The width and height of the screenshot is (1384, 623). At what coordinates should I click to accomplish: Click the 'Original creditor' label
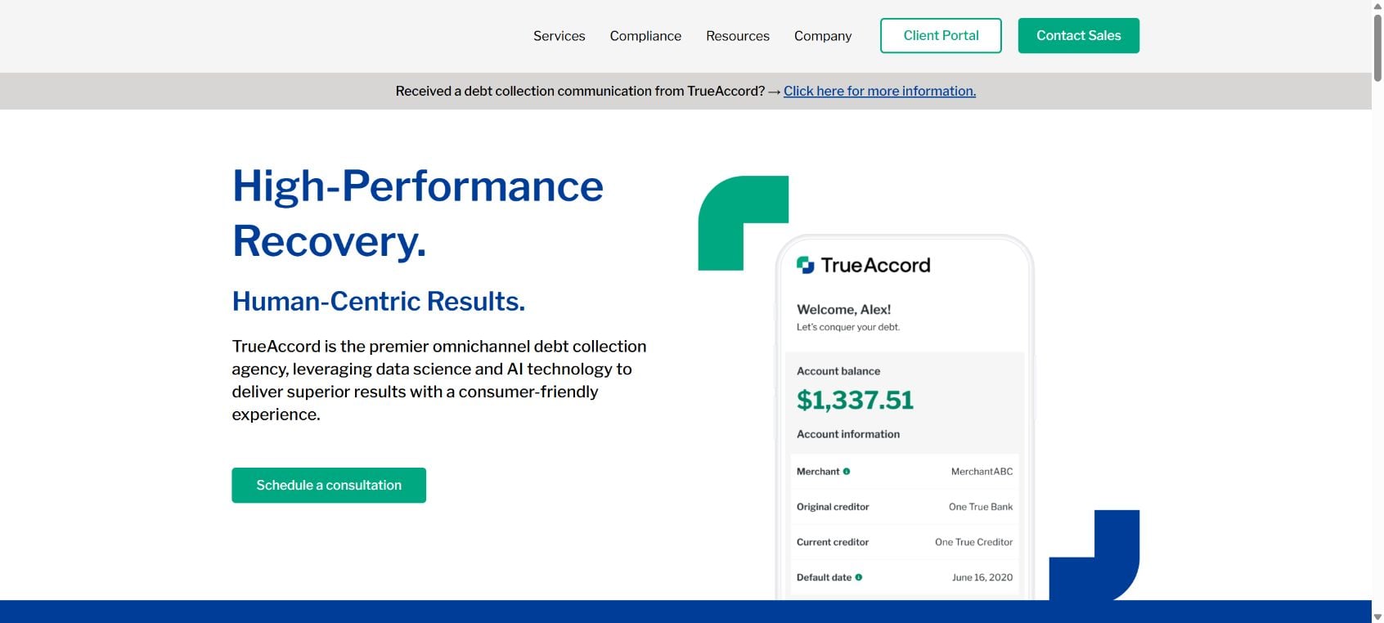[x=833, y=507]
